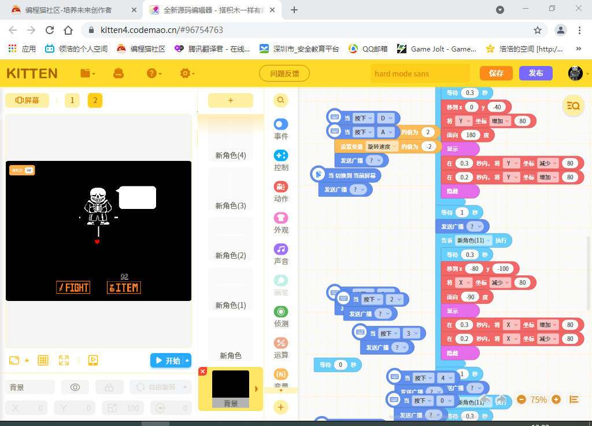Viewport: 592px width, 426px height.
Task: Select the 画笔 pen block category
Action: [x=281, y=286]
